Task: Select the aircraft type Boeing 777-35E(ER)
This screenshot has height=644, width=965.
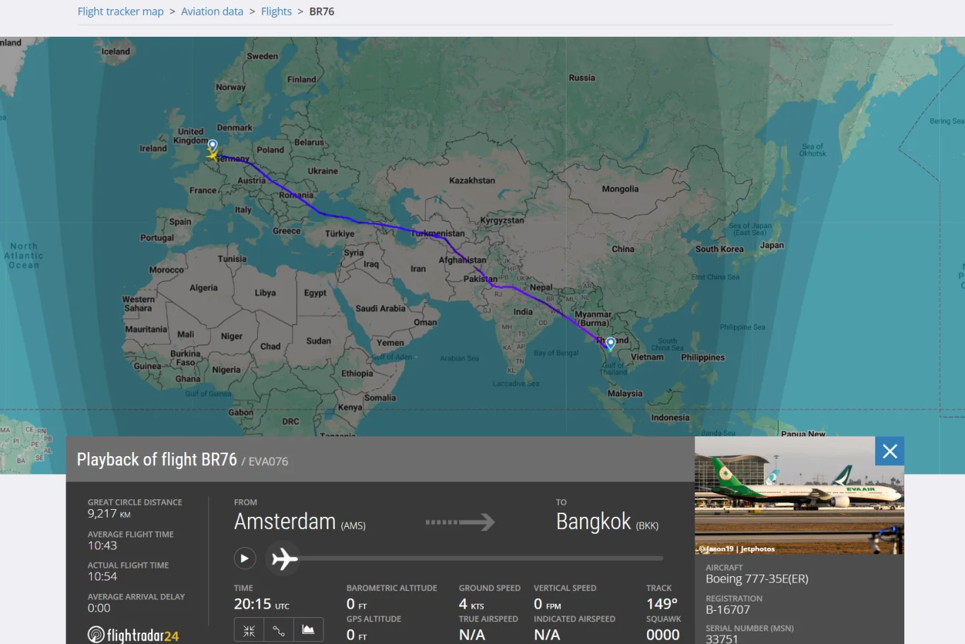Action: pos(757,579)
